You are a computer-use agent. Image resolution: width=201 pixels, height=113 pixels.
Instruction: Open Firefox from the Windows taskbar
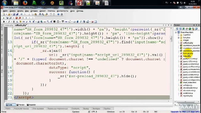(25, 3)
